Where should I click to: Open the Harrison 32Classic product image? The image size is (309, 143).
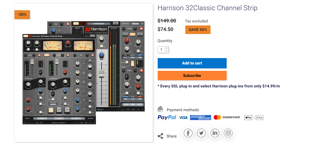84,72
